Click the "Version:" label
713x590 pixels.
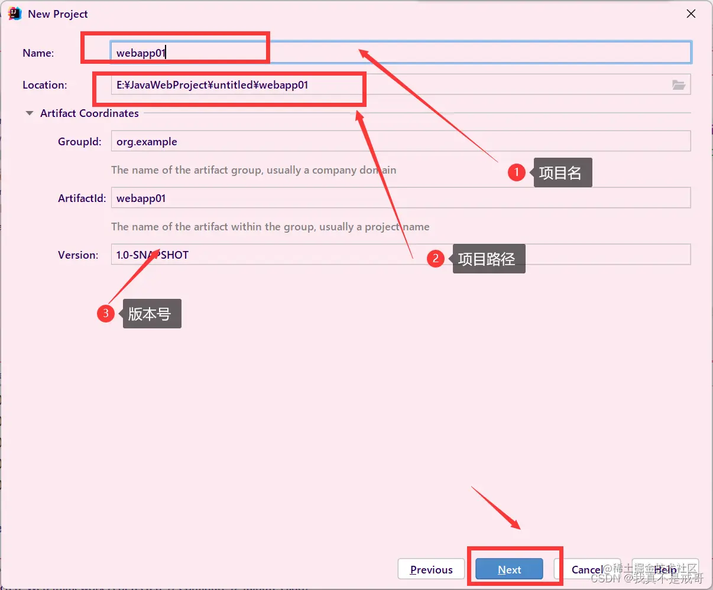78,255
